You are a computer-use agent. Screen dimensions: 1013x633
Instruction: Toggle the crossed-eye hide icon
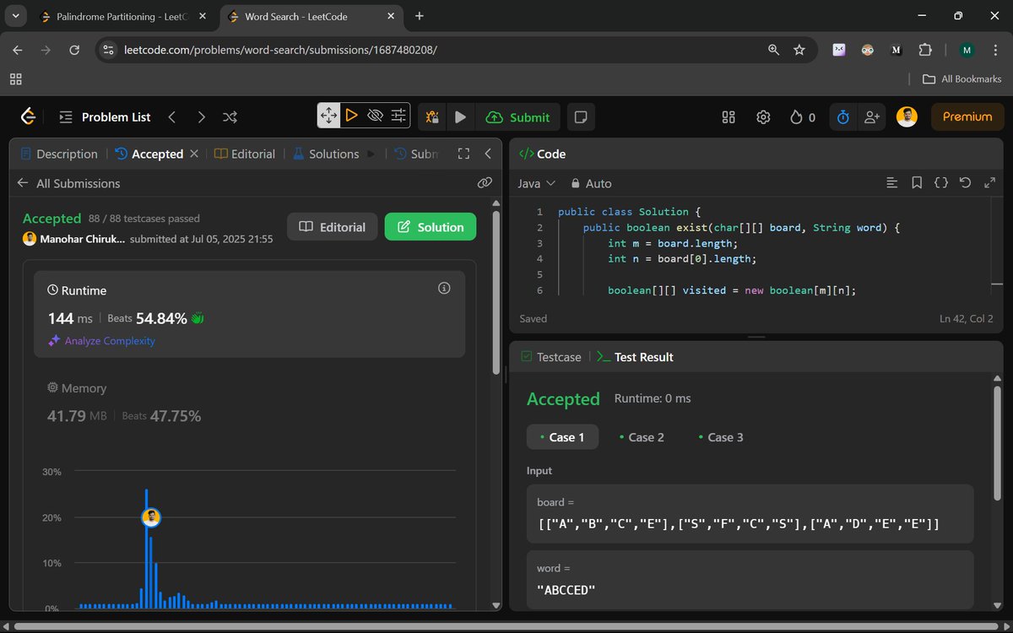coord(376,116)
